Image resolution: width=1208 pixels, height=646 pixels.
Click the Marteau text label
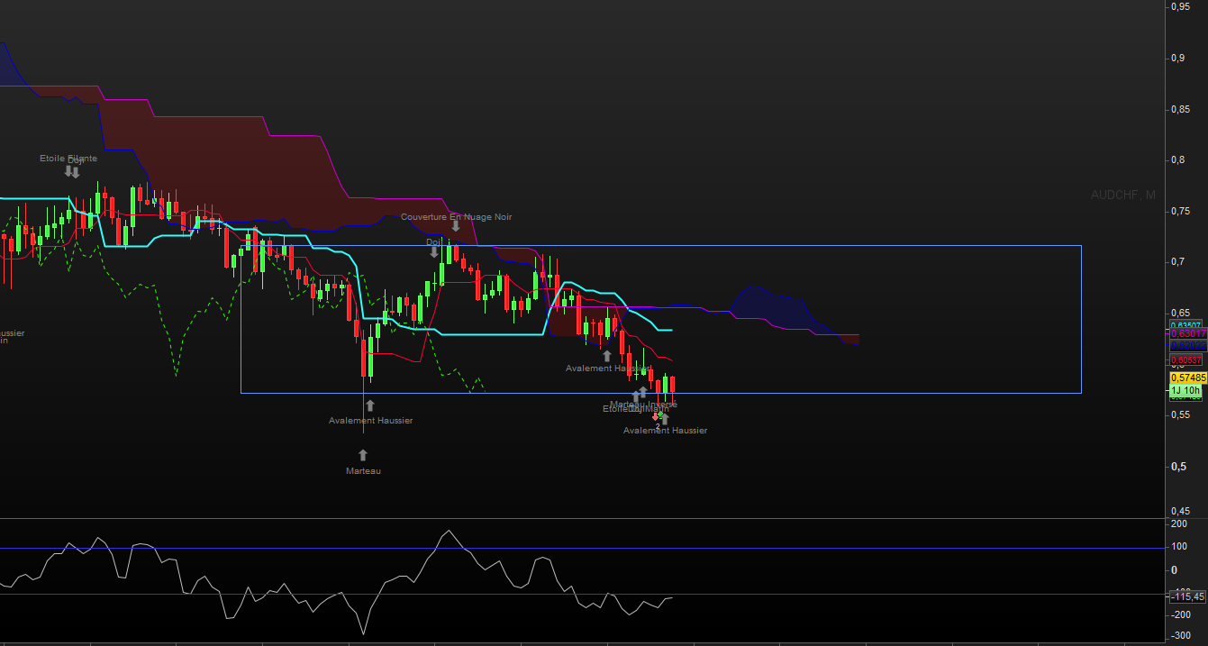tap(364, 471)
